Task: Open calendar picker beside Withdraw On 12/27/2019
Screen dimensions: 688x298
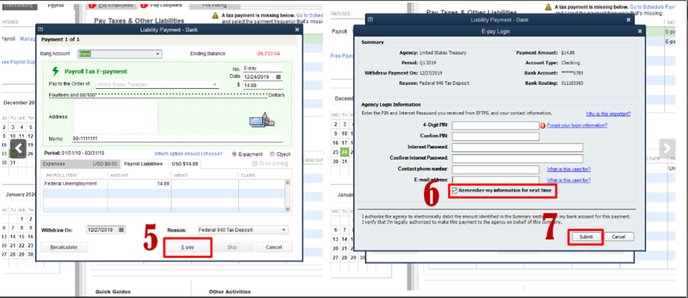Action: point(121,230)
